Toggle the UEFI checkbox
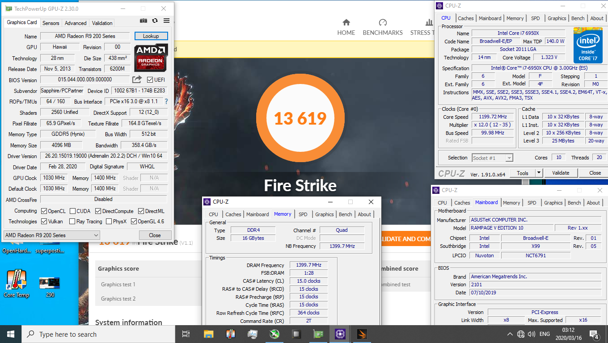This screenshot has height=343, width=608. click(x=150, y=80)
